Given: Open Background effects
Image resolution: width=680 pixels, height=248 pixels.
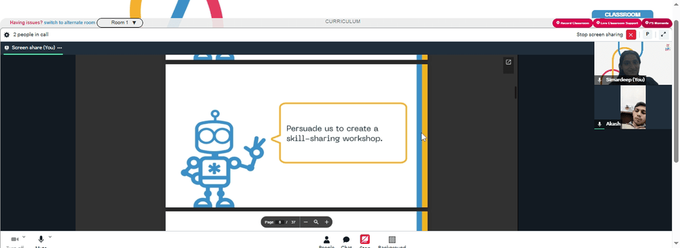Looking at the screenshot, I should coord(392,241).
